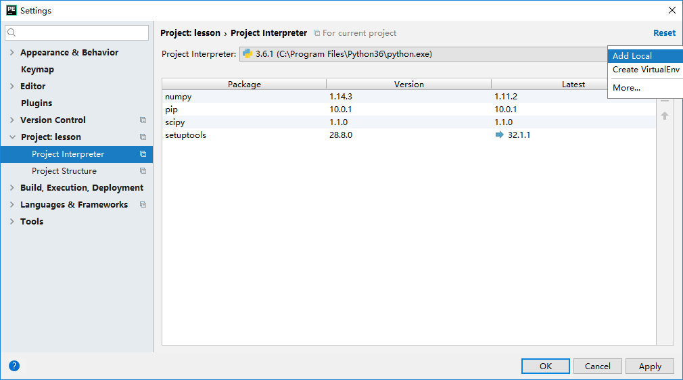Click numpy version 1.14.3 cell
The width and height of the screenshot is (683, 380).
[341, 96]
